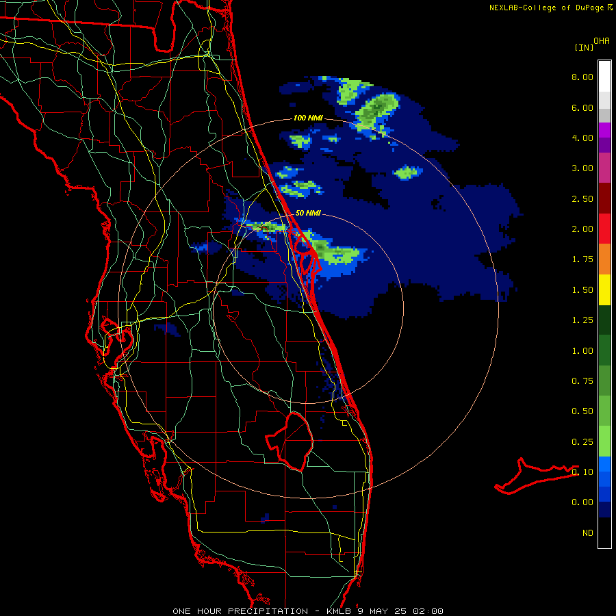Select the 6.00 legend value
The width and height of the screenshot is (616, 616).
[582, 107]
